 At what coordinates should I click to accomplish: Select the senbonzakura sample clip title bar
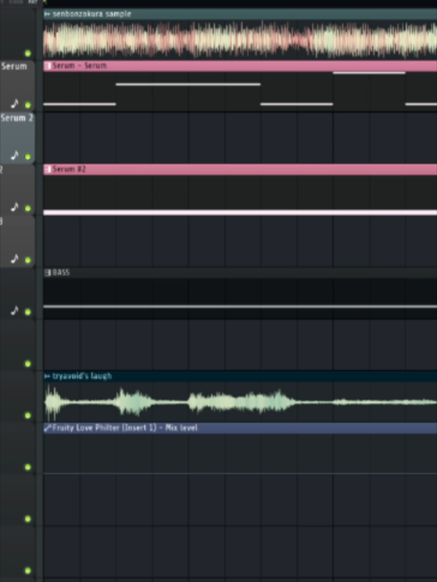point(240,14)
